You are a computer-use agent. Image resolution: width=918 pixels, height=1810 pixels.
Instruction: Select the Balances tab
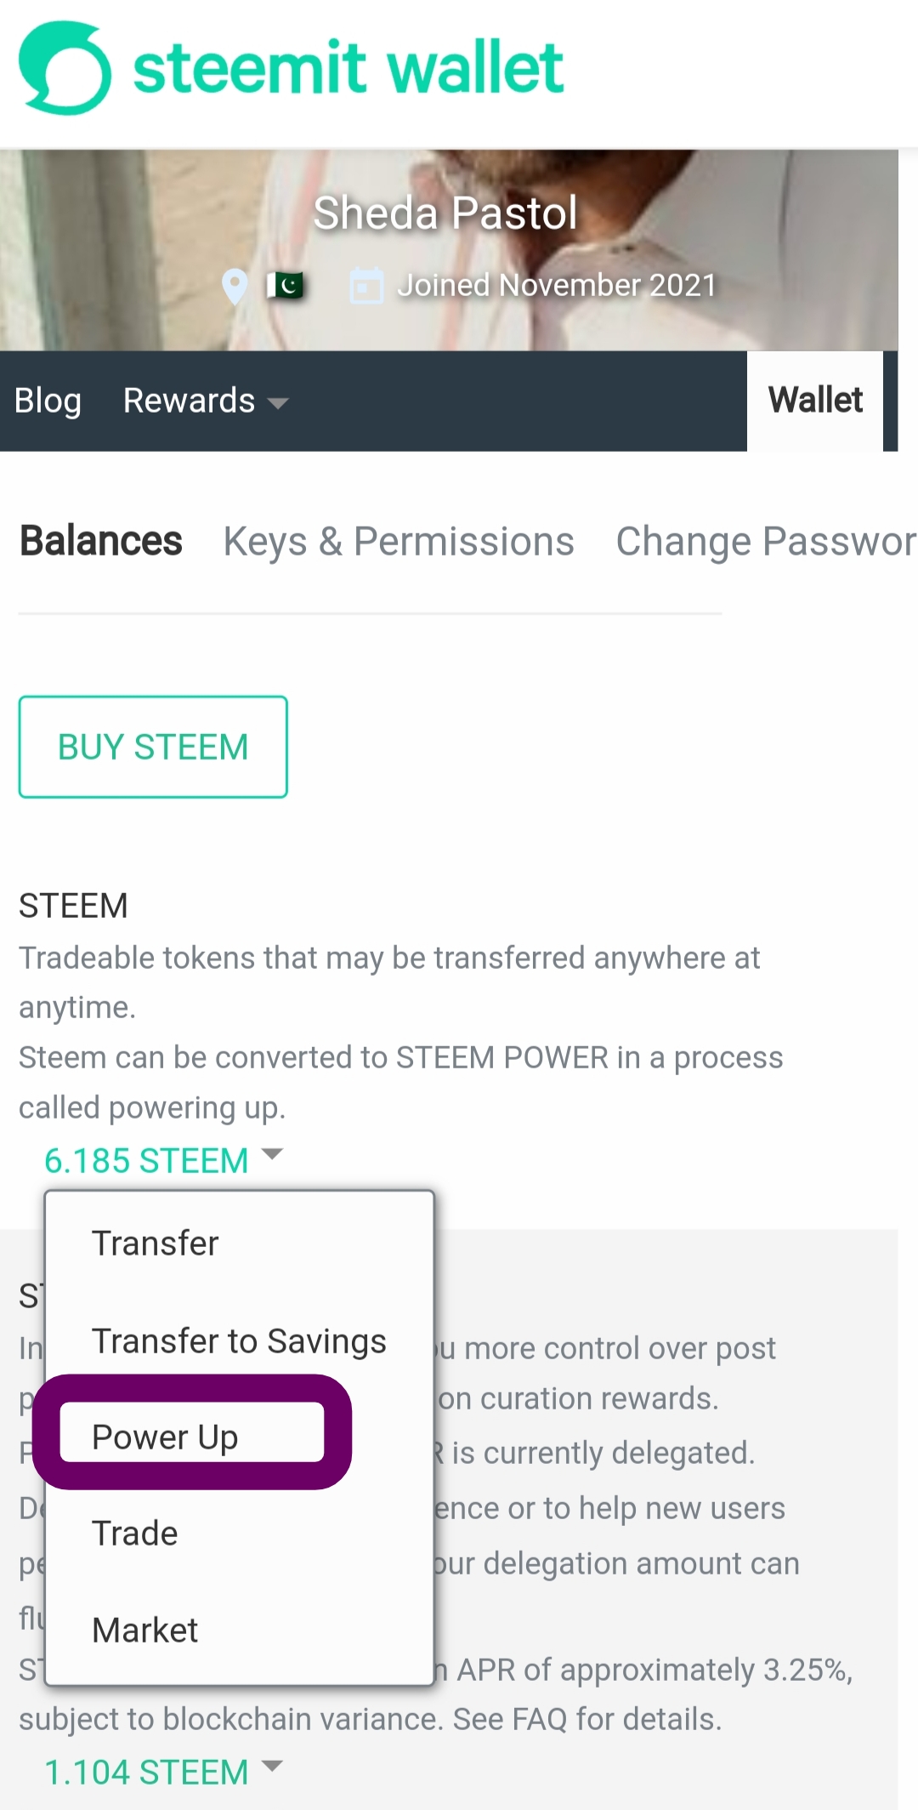[x=101, y=541]
